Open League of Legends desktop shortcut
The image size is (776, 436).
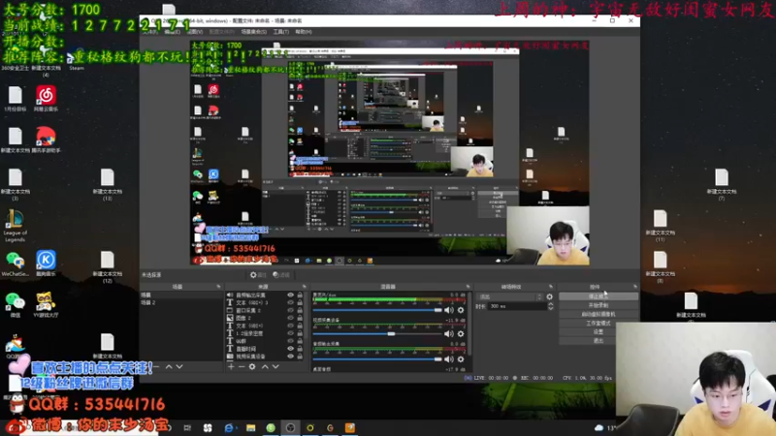tap(15, 226)
